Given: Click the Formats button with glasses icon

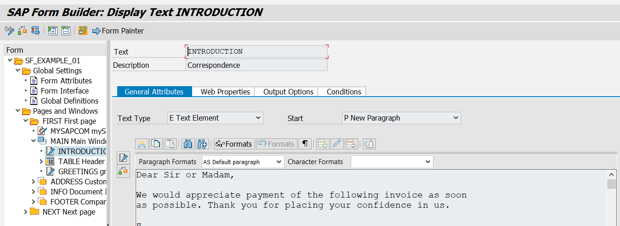Looking at the screenshot, I should click(x=234, y=144).
